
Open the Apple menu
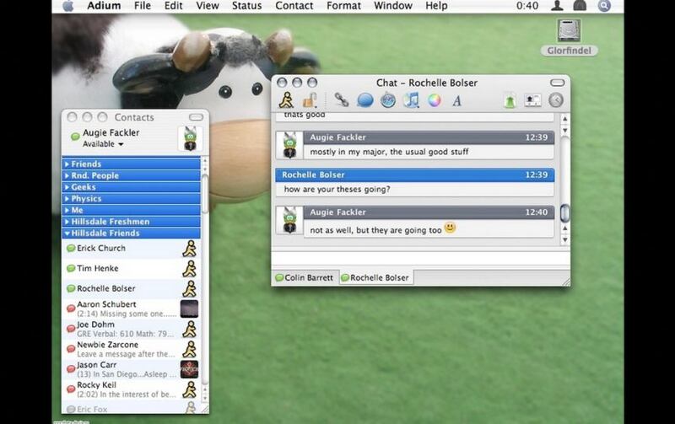68,6
